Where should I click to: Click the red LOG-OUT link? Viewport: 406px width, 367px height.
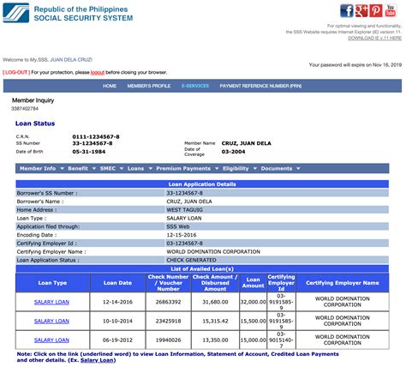pos(16,72)
